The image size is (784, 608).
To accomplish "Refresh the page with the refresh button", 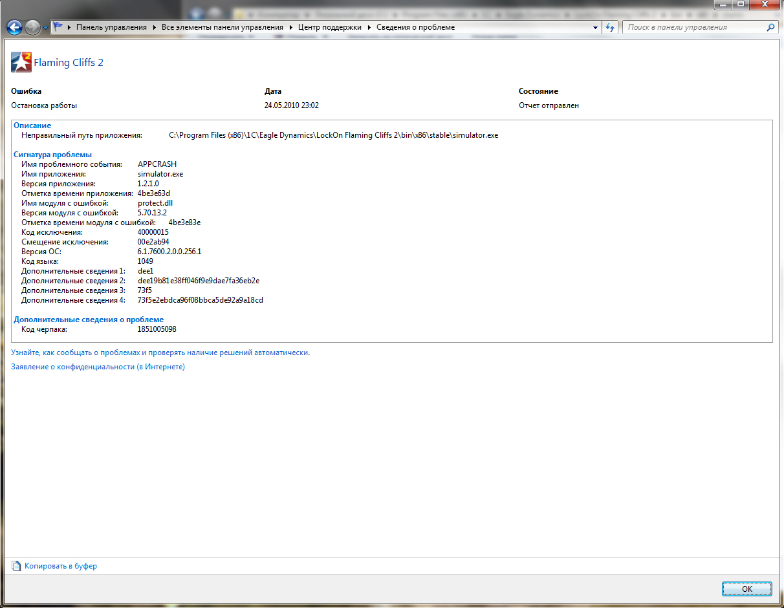I will [609, 27].
